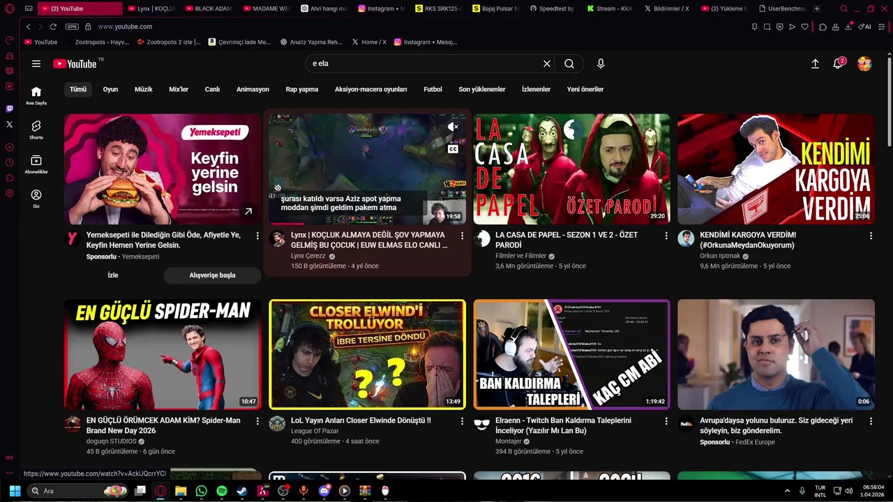Switch to the Speedtest browser tab
The height and width of the screenshot is (502, 893).
554,8
